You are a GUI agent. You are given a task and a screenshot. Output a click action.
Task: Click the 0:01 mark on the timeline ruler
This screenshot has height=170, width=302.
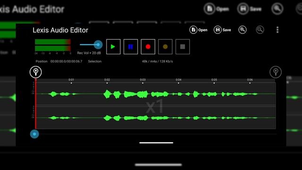[71, 80]
